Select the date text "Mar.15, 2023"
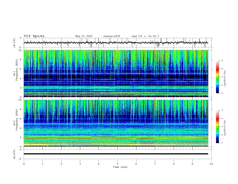This screenshot has height=184, width=238. point(84,36)
